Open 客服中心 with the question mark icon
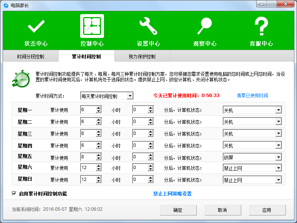This screenshot has width=297, height=223. [261, 26]
